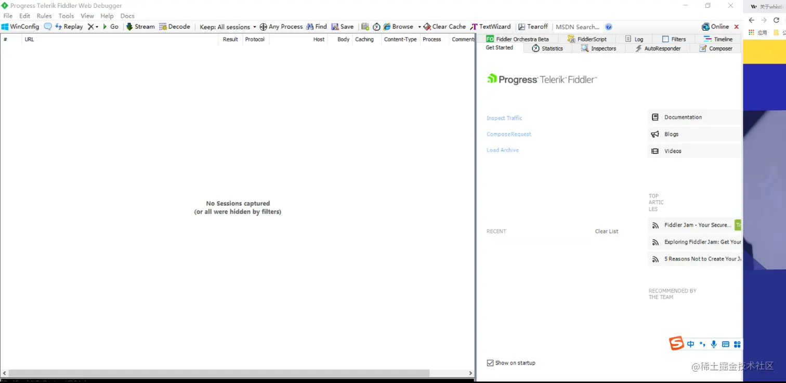Screen dimensions: 786x383
Task: Open Find sessions binoculars tool
Action: [317, 27]
